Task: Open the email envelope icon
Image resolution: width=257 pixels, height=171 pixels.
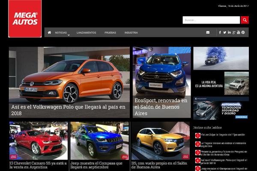Action: (208, 32)
